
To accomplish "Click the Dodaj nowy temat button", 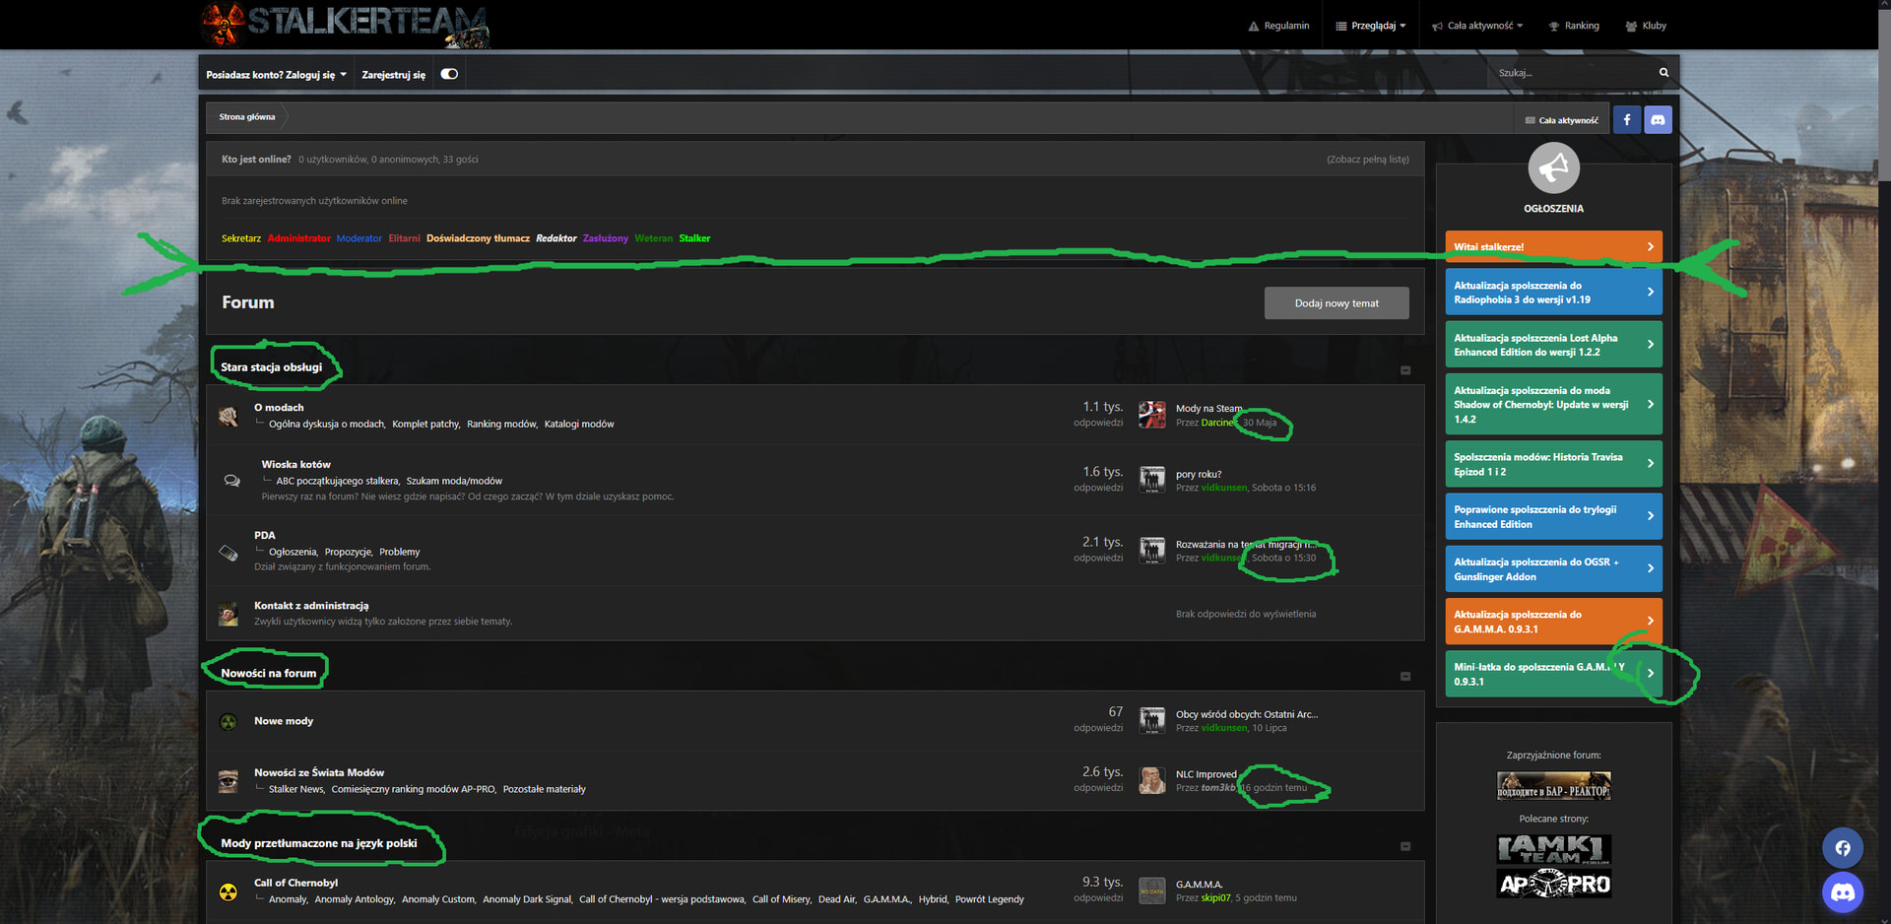I will point(1336,303).
